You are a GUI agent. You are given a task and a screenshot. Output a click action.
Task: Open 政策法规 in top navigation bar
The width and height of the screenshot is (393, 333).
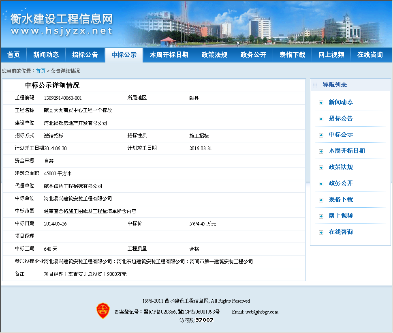(215, 55)
